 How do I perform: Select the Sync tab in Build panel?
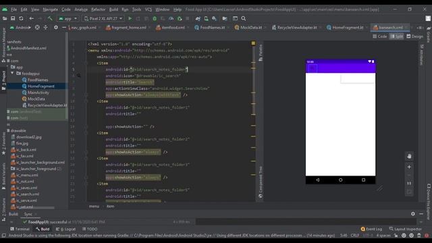click(28, 214)
